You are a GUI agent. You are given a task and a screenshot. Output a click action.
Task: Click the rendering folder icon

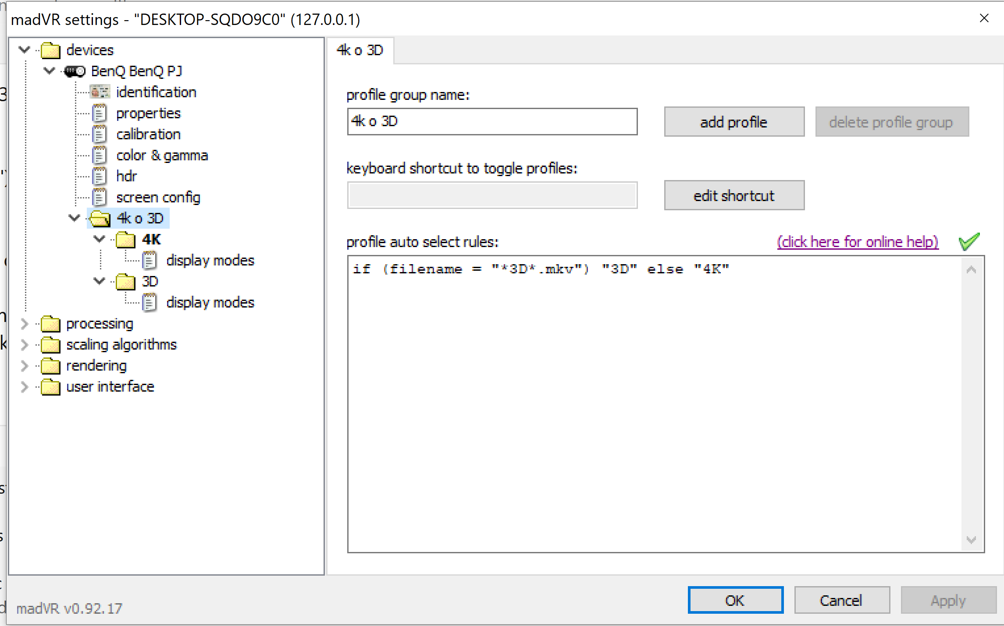[x=50, y=365]
